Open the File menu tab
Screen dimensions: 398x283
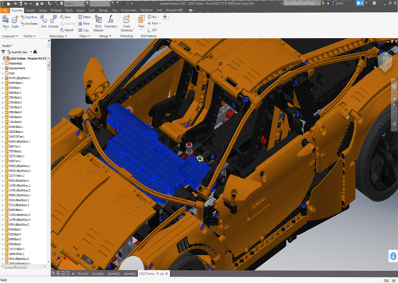(4, 10)
